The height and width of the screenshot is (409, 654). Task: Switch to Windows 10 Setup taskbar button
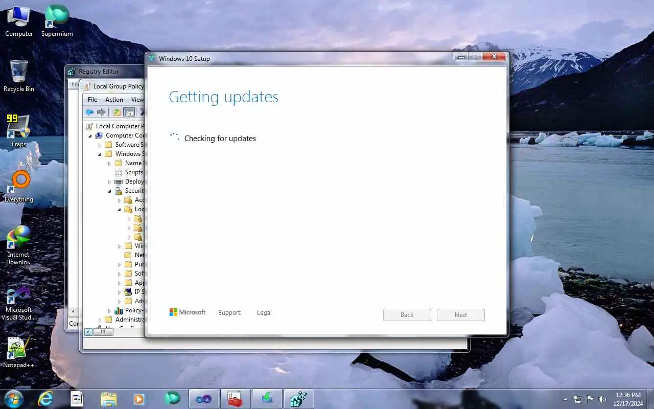click(267, 399)
